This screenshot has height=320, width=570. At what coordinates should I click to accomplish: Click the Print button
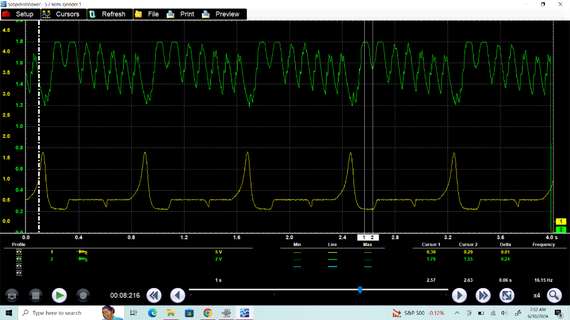(181, 14)
